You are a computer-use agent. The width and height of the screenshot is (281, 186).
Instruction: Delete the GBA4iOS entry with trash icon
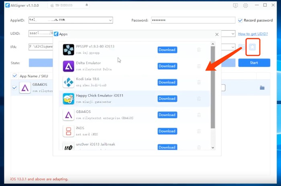[x=199, y=115]
